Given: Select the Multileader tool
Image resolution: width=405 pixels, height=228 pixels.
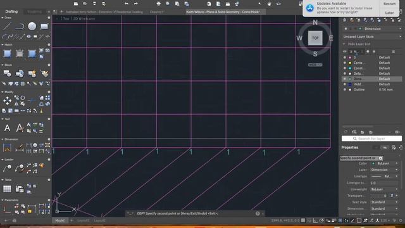Looking at the screenshot, I should pos(7,168).
